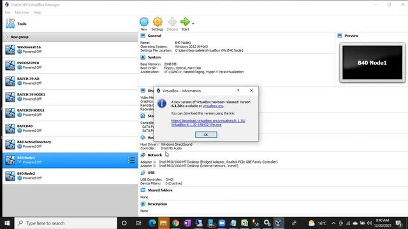
Task: Open the Start button dropdown arrow
Action: tap(193, 24)
